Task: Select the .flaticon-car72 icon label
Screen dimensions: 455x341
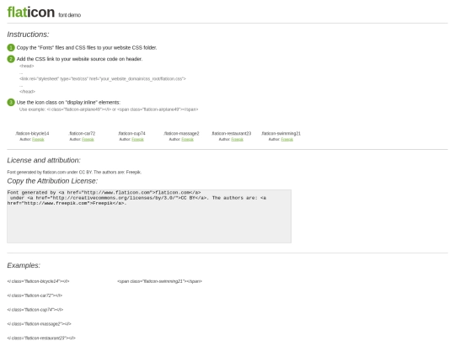Action: pos(82,133)
